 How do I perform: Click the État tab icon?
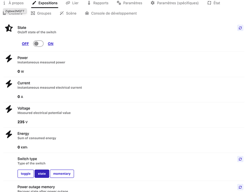(209, 3)
